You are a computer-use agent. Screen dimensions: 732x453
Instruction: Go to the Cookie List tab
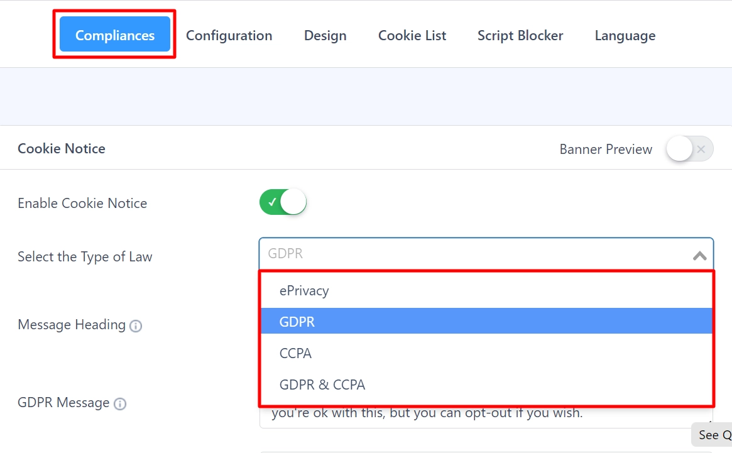412,35
